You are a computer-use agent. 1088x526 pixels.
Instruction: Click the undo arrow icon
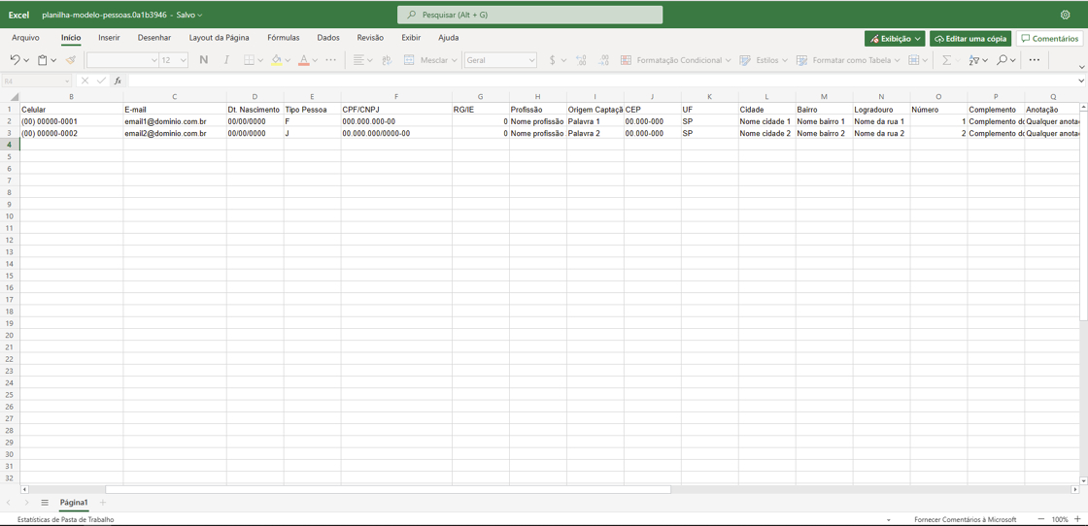(15, 60)
